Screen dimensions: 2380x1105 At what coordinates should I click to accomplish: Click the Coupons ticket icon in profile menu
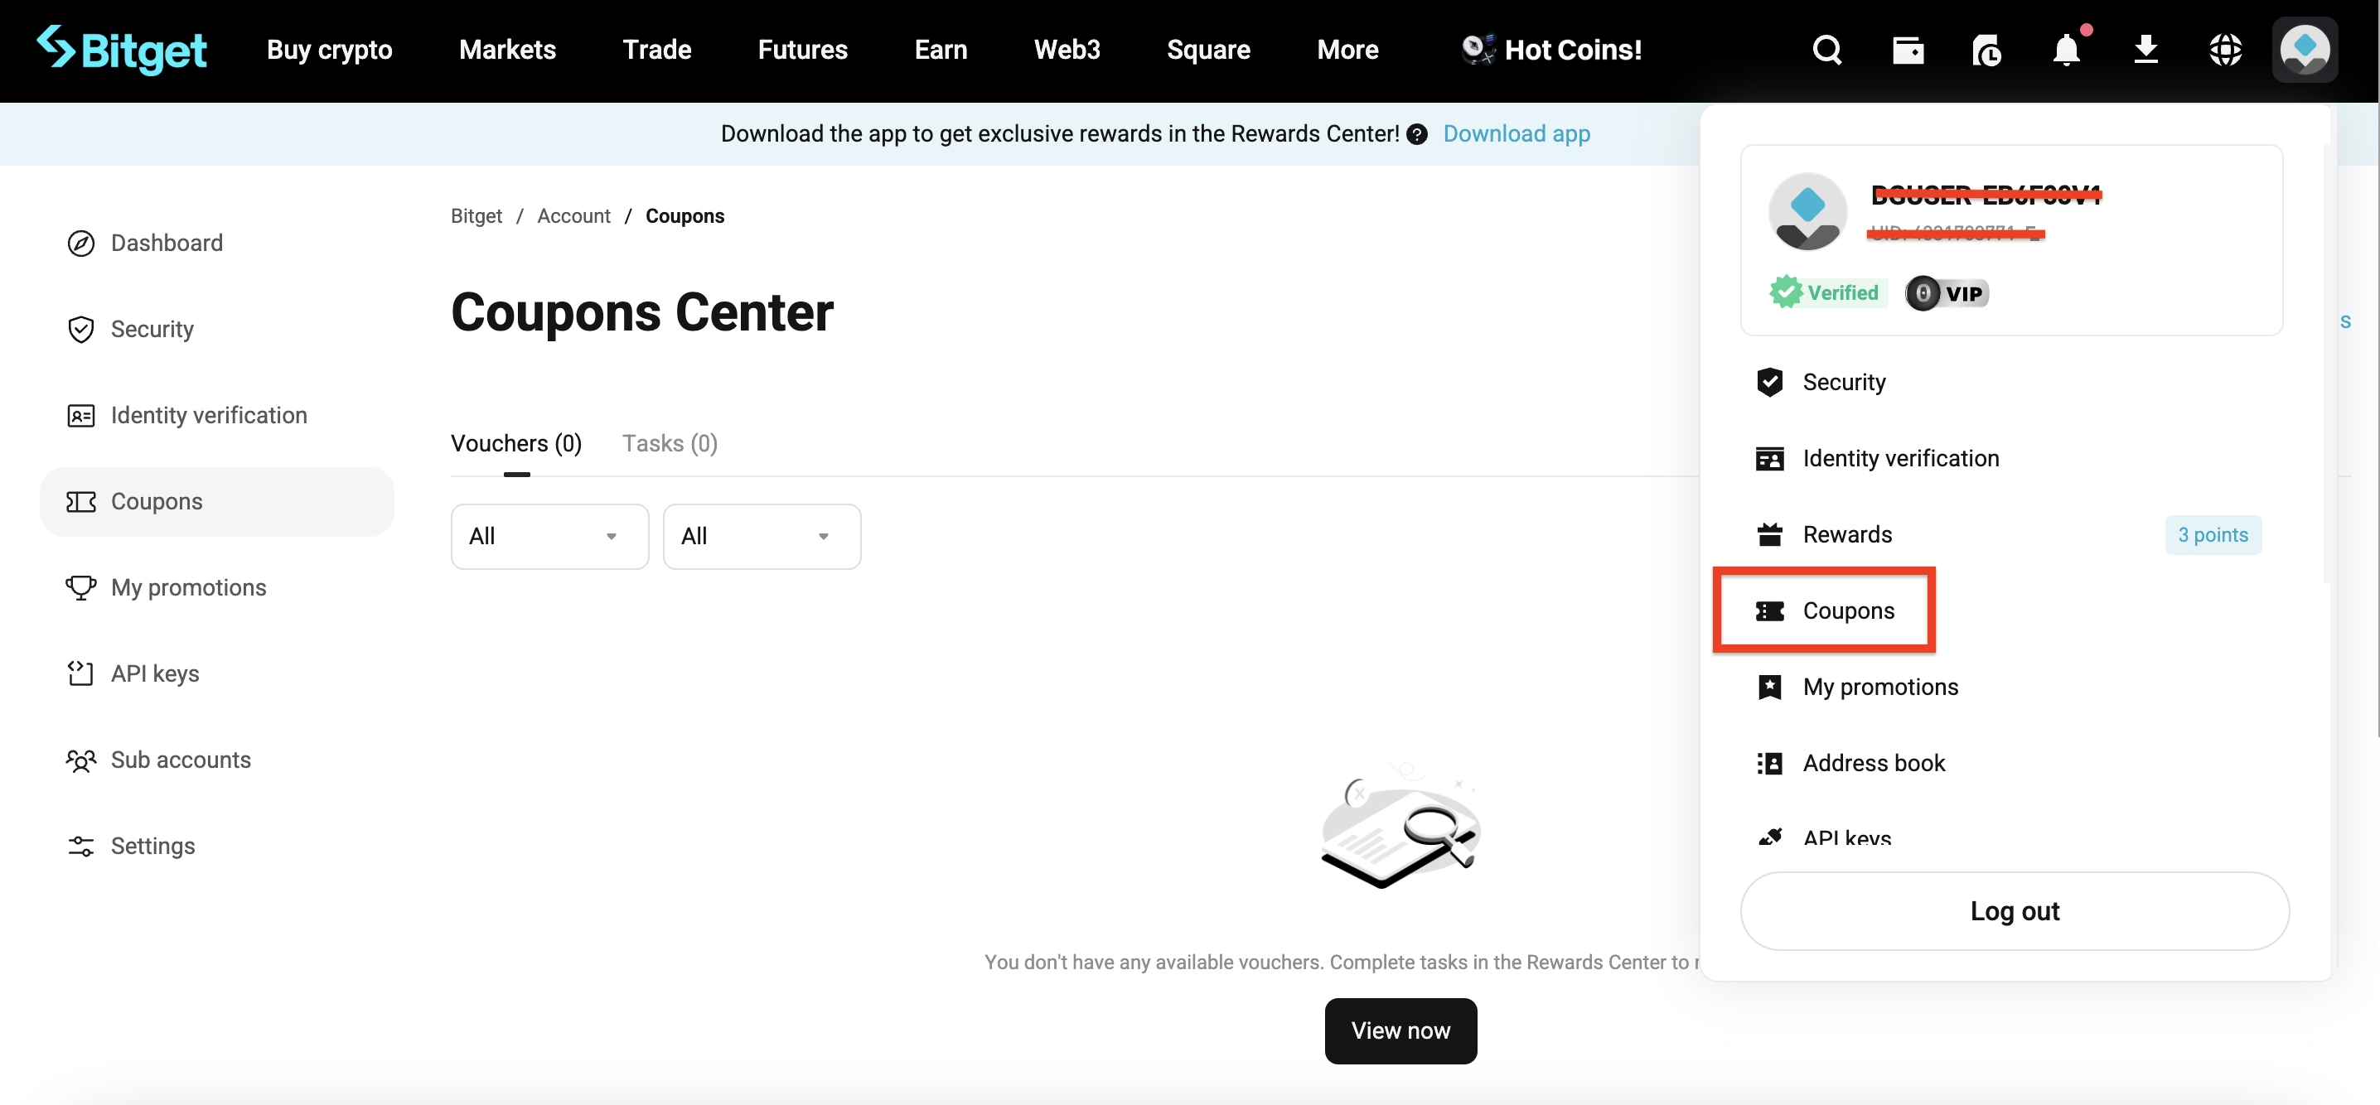(x=1769, y=611)
